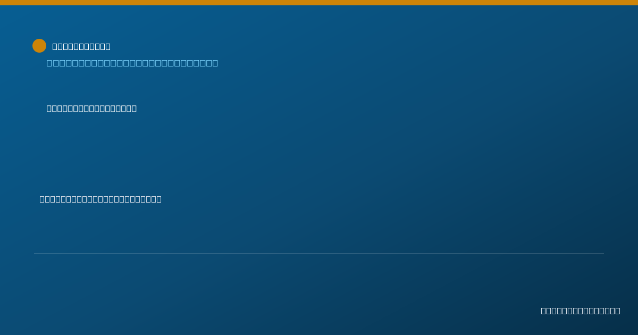Click the right end of the horizontal divider

click(603, 253)
